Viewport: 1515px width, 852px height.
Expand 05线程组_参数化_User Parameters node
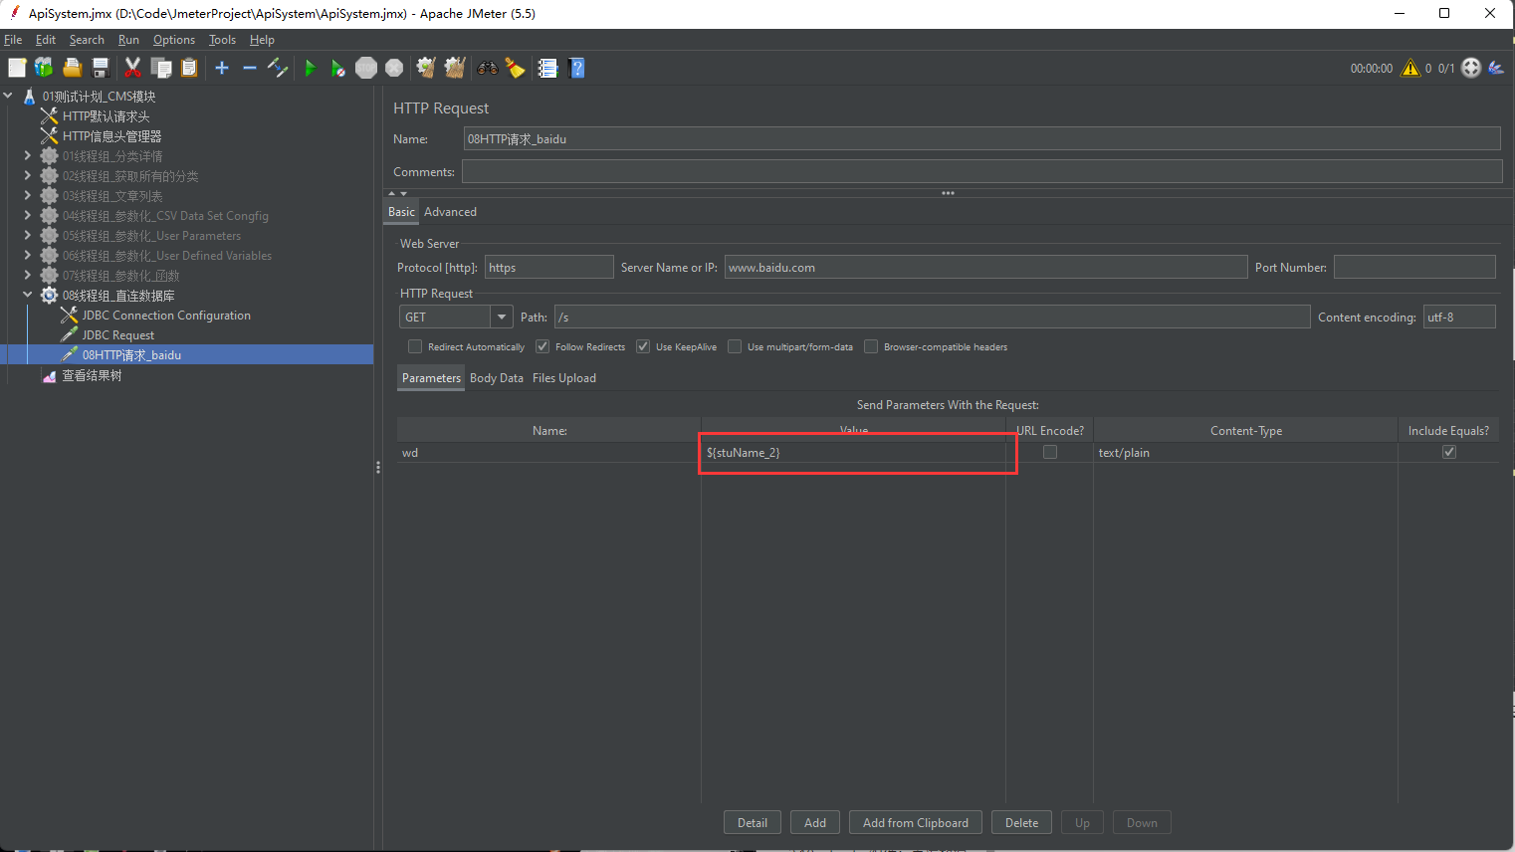point(28,235)
